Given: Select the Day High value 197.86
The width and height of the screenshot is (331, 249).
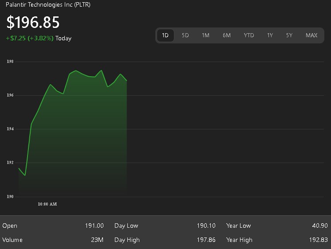Looking at the screenshot, I should click(206, 240).
